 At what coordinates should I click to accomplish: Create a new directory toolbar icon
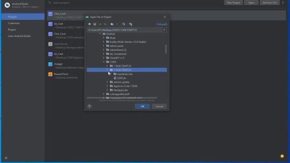(x=112, y=24)
